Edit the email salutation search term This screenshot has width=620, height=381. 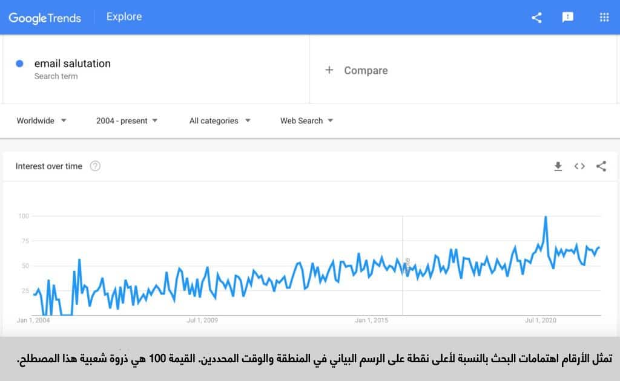pyautogui.click(x=73, y=63)
